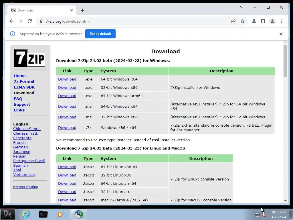Download .tar.xz for 64-bit Linux x86-64
Viewport: 293px width, 220px height.
pyautogui.click(x=67, y=167)
